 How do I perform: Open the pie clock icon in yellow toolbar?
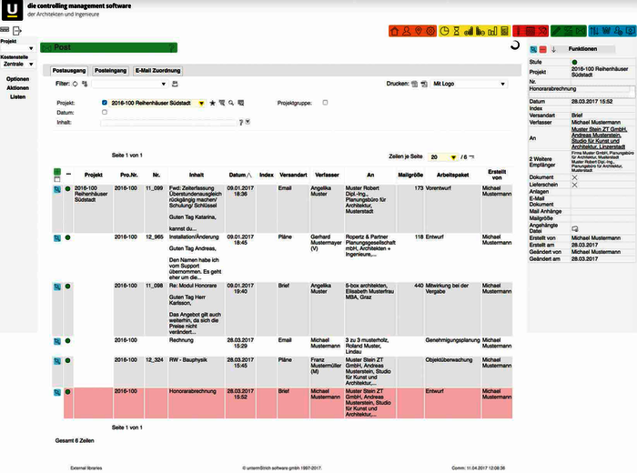tap(444, 31)
